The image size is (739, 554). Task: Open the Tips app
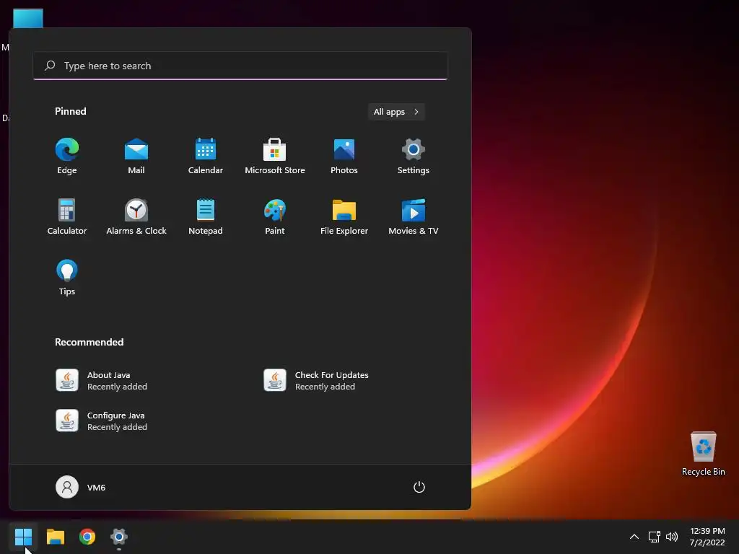click(67, 278)
